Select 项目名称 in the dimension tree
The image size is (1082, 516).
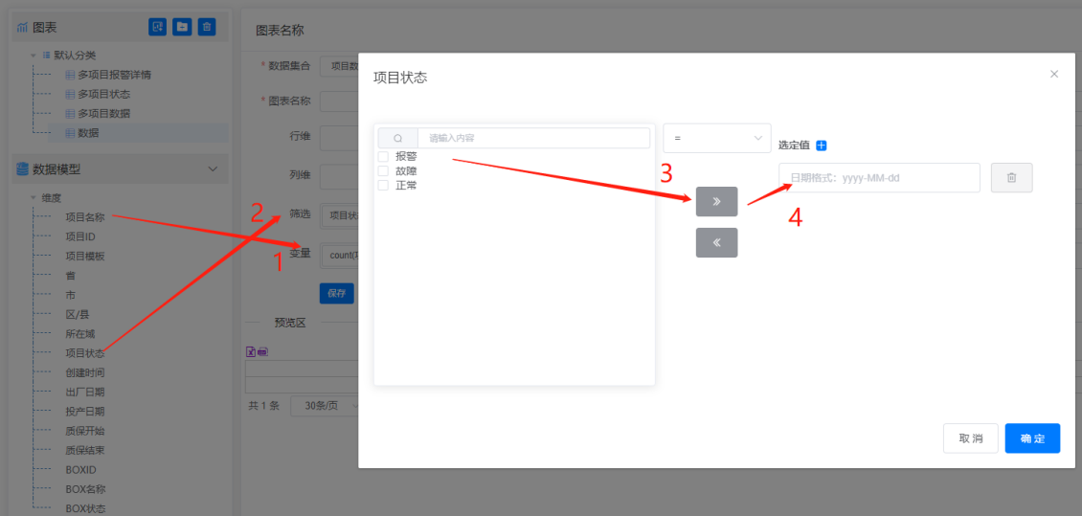coord(84,217)
